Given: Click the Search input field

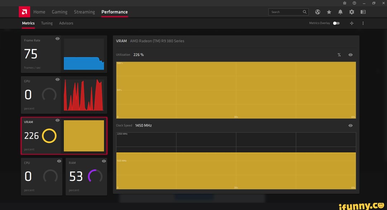Looking at the screenshot, I should coord(287,12).
